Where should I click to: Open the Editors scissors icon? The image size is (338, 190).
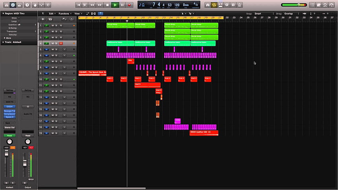48,5
